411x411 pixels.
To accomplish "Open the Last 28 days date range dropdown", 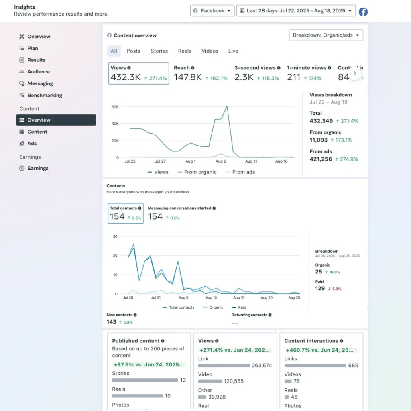I will [296, 11].
